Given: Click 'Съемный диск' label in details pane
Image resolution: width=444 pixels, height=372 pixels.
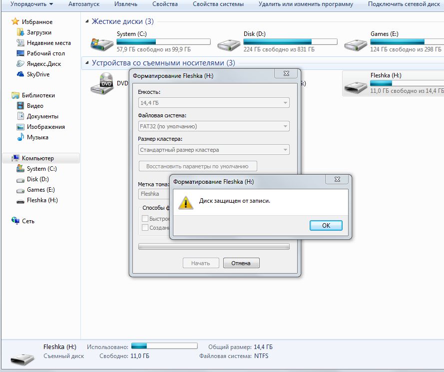Looking at the screenshot, I should (x=64, y=356).
